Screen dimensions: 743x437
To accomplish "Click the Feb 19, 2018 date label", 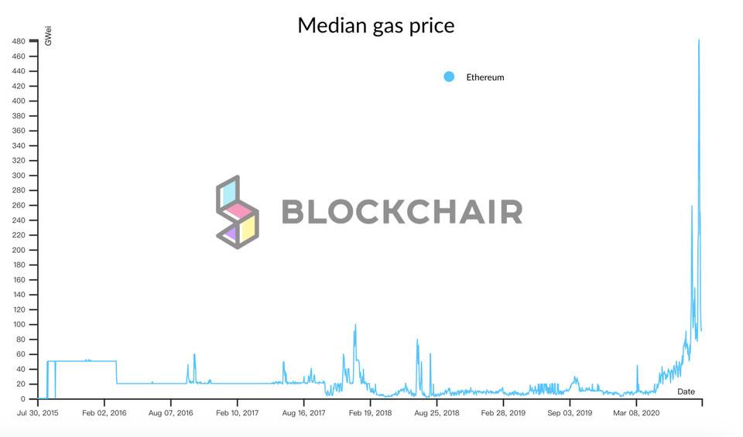I will [370, 413].
